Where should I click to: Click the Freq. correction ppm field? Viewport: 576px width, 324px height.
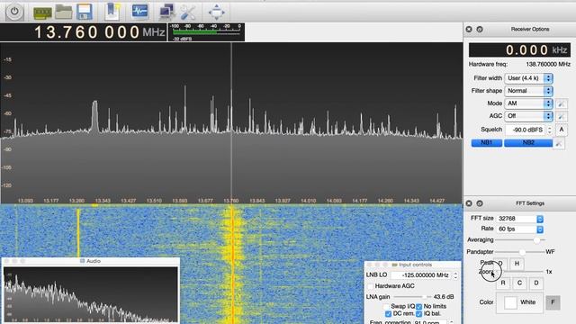click(x=430, y=322)
